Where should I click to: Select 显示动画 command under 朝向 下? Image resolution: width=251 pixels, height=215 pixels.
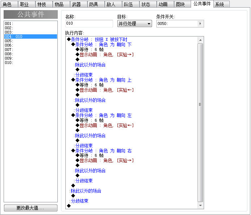click(105, 55)
